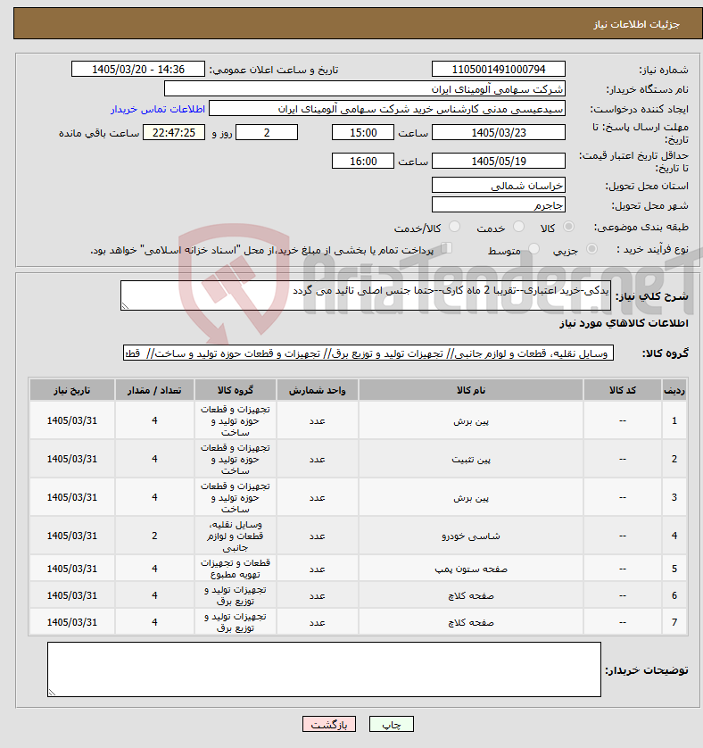Screen dimensions: 703x748
Task: Click the بازگشت (back) button
Action: click(x=328, y=724)
